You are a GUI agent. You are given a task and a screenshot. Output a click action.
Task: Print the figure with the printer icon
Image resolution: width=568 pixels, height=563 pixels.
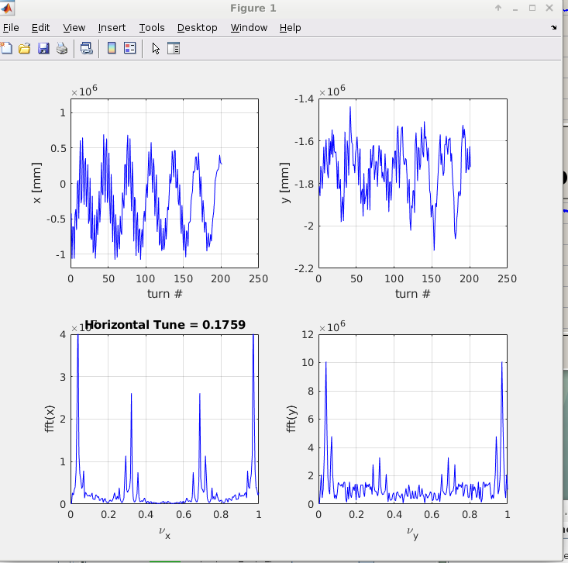tap(62, 48)
